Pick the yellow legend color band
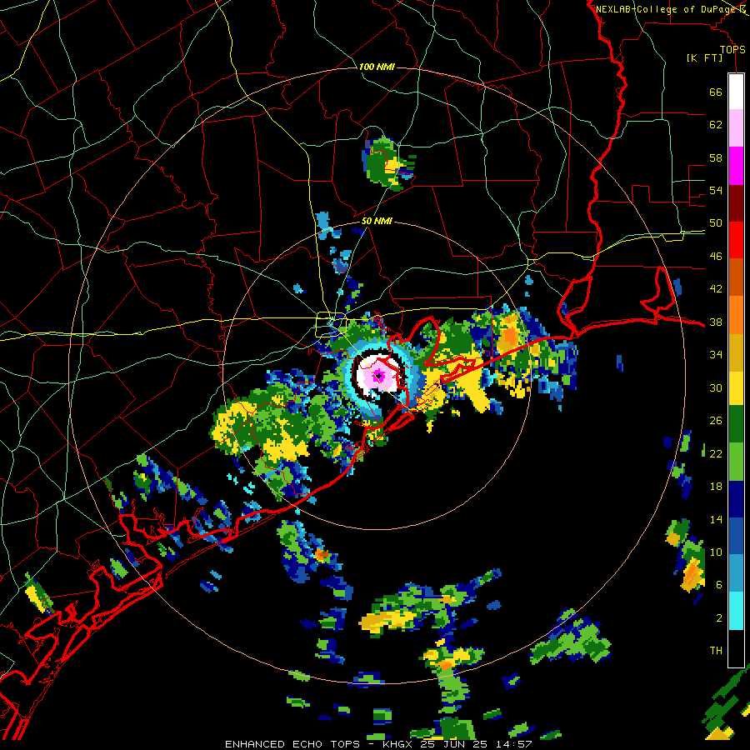 click(736, 388)
